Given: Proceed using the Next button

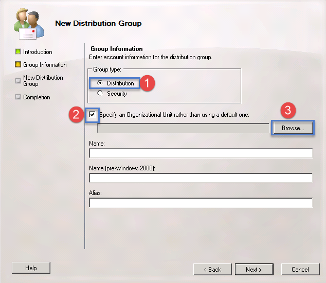Looking at the screenshot, I should coord(253,269).
